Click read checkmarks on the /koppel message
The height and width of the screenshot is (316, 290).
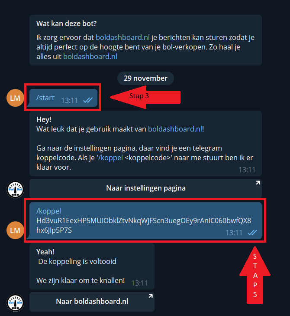(x=252, y=233)
